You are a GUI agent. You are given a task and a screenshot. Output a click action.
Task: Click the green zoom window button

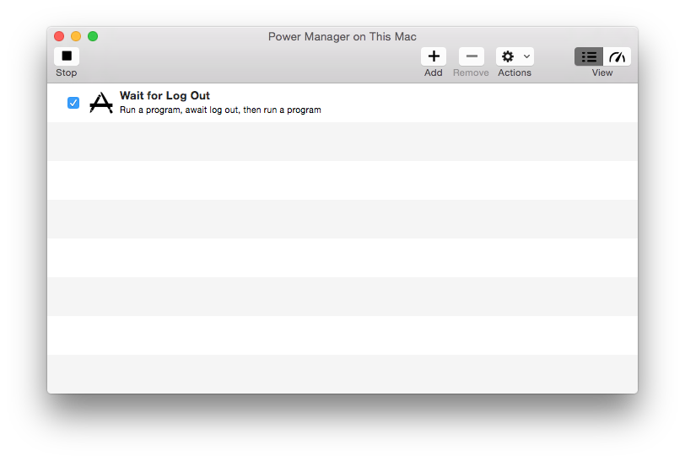click(x=93, y=36)
